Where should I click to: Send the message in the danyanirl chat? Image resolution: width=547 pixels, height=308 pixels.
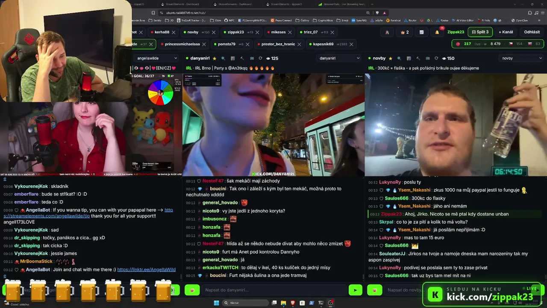pyautogui.click(x=355, y=290)
